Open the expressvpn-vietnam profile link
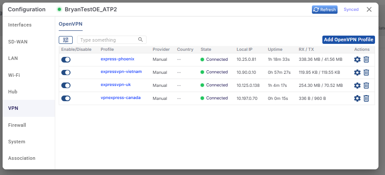Image resolution: width=385 pixels, height=175 pixels. click(121, 72)
